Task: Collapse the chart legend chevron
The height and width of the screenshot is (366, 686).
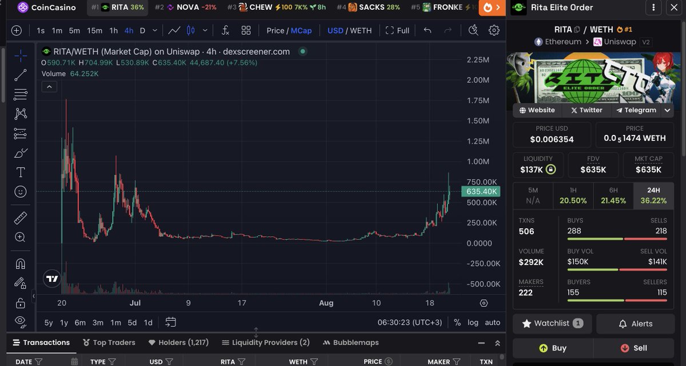Action: point(49,87)
